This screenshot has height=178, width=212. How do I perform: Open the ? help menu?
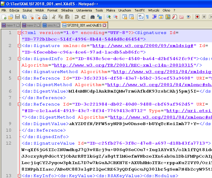point(174,10)
